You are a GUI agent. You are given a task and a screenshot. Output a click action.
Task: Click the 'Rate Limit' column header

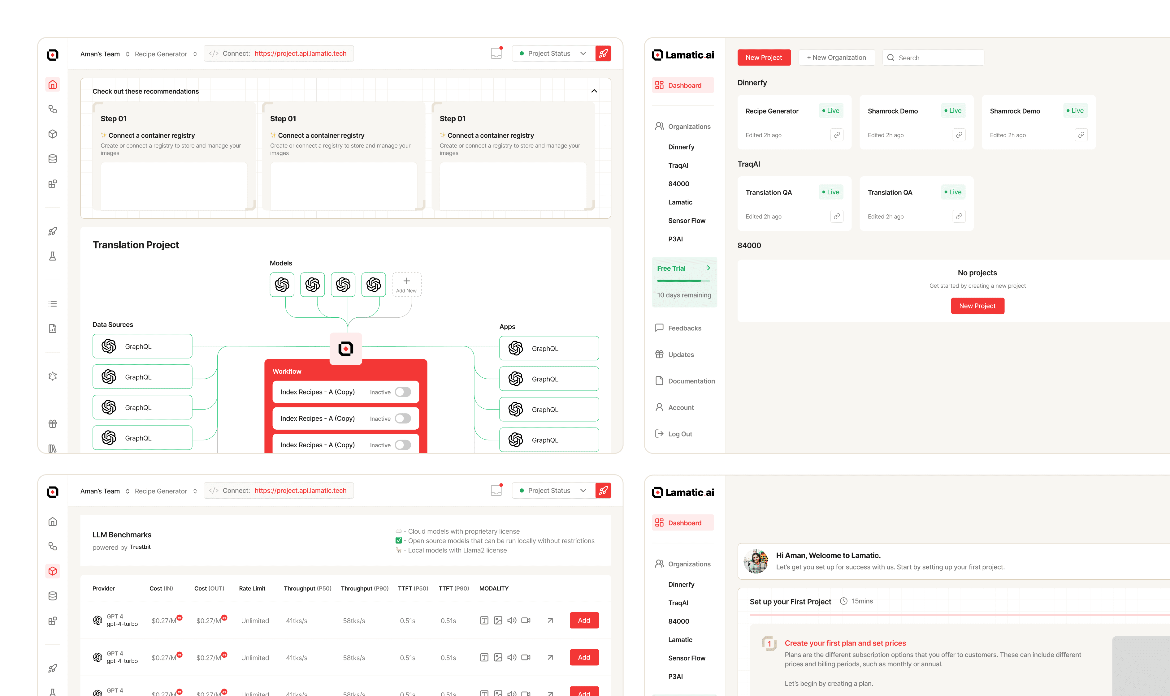click(x=252, y=589)
